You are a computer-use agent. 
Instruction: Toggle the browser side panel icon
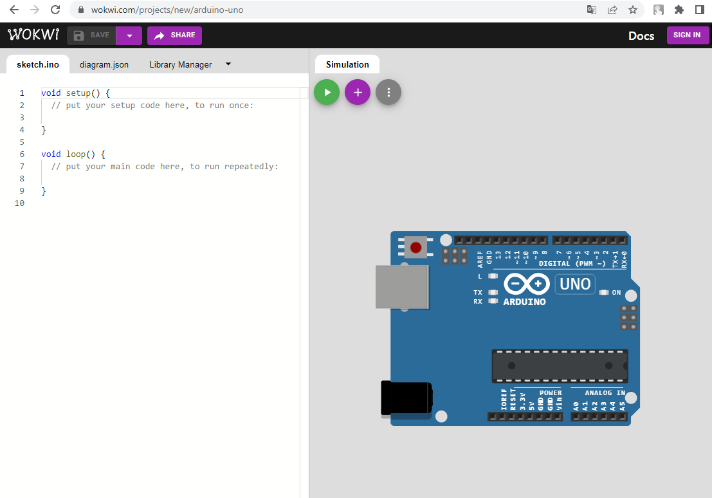pos(699,10)
